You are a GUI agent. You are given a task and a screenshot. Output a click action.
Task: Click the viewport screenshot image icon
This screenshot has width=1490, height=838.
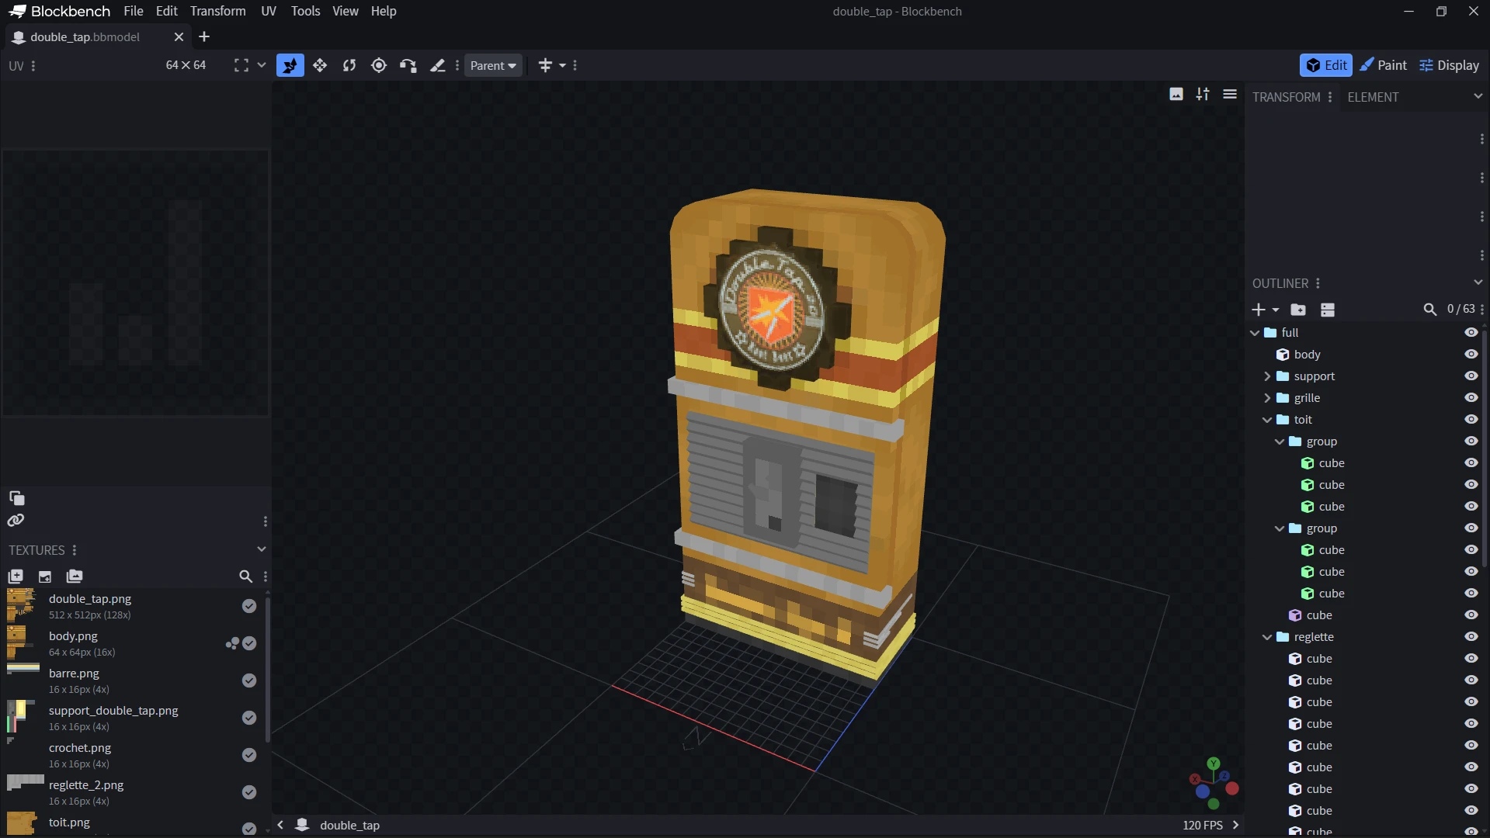click(x=1176, y=94)
